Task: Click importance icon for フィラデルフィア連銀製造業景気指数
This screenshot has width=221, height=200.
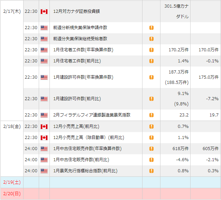Action: [x=151, y=115]
